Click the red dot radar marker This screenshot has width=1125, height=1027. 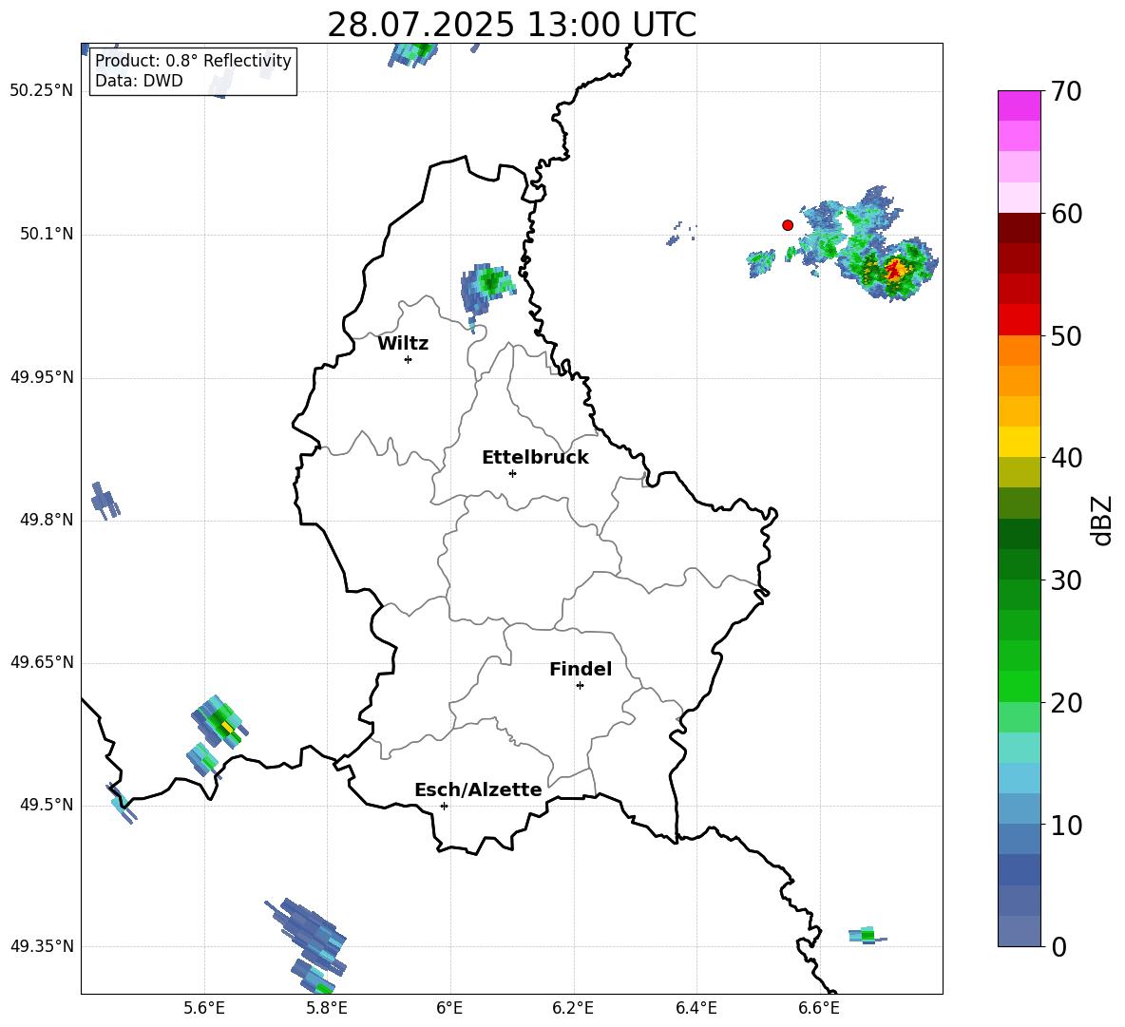click(x=787, y=225)
